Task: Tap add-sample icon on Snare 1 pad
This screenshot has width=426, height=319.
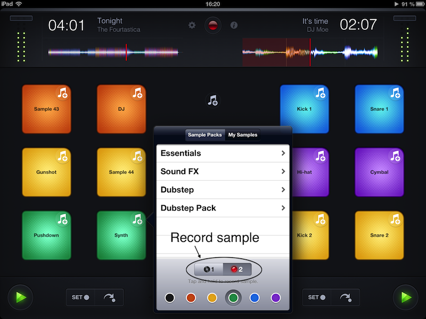Action: click(x=395, y=94)
